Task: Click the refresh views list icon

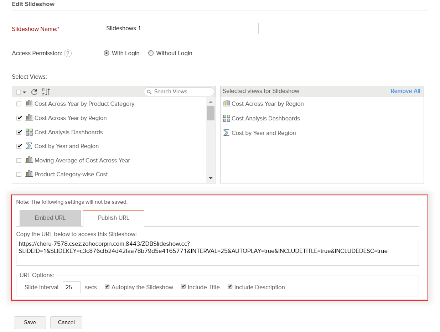Action: pos(34,92)
